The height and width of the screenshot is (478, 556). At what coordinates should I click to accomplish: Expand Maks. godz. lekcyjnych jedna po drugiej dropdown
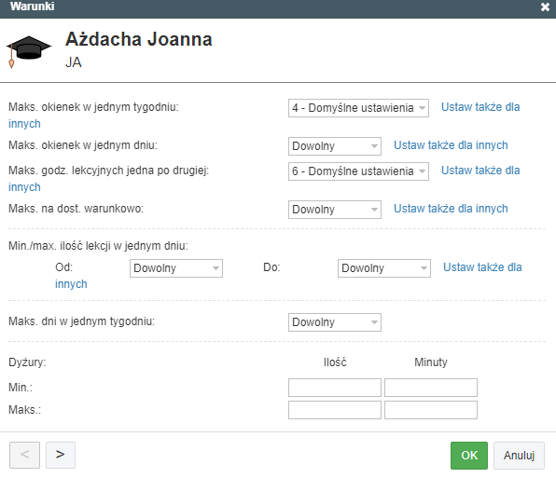click(358, 171)
